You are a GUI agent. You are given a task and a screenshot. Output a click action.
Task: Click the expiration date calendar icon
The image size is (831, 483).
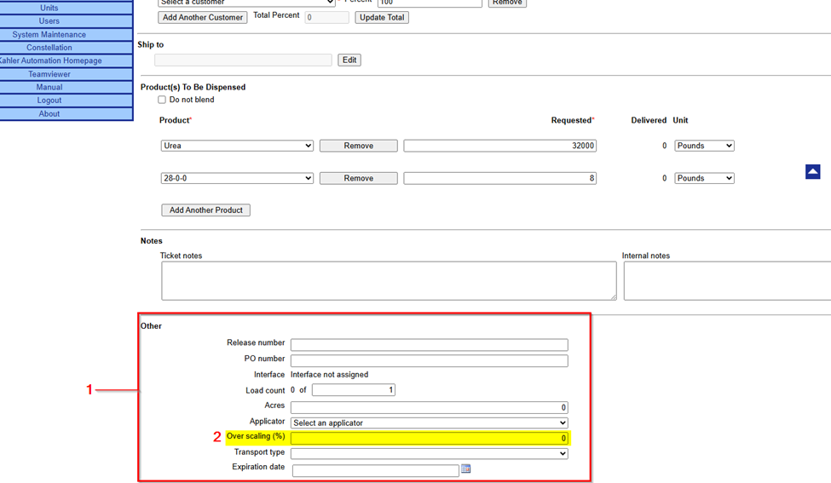465,469
